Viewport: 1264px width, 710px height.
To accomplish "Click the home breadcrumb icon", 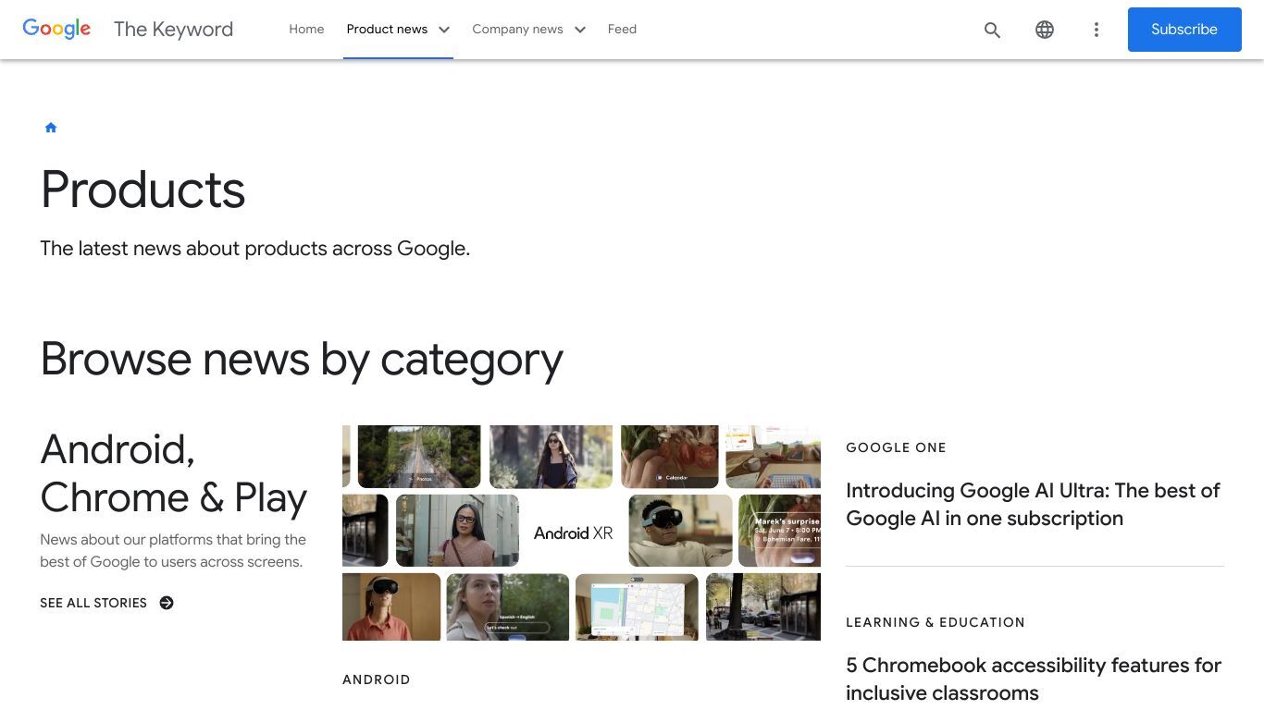I will click(x=51, y=128).
